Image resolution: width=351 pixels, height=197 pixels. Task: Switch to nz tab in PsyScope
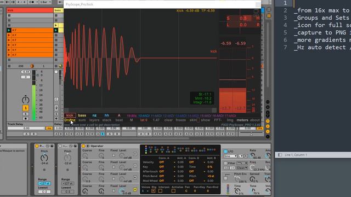(x=94, y=115)
